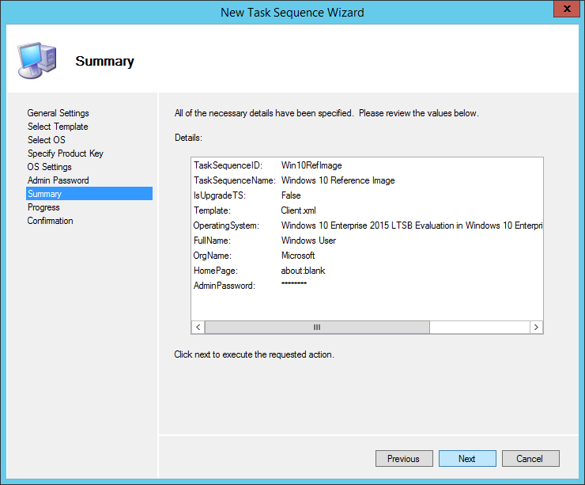Open OS Settings step in sidebar
This screenshot has height=485, width=585.
tap(49, 167)
